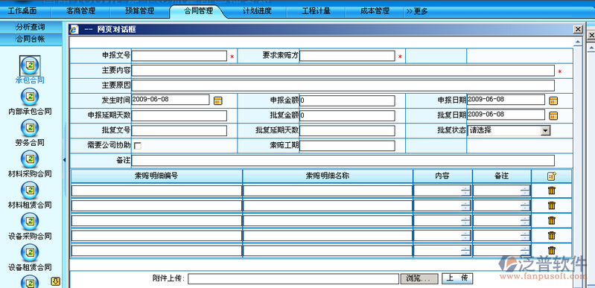Expand the 分析查询 sidebar section
The height and width of the screenshot is (288, 595).
31,27
